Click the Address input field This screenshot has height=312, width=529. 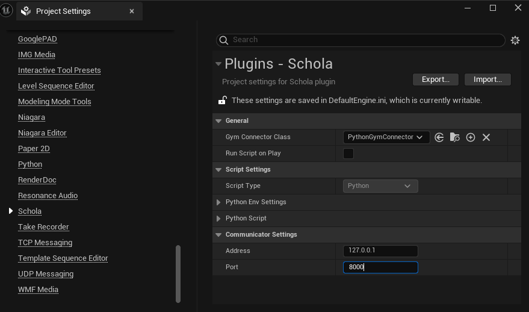coord(380,251)
